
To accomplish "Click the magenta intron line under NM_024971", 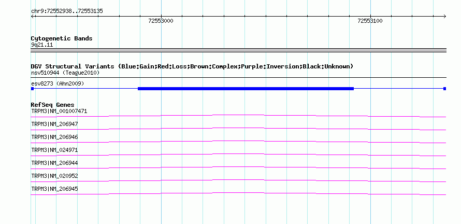I will pyautogui.click(x=238, y=153).
